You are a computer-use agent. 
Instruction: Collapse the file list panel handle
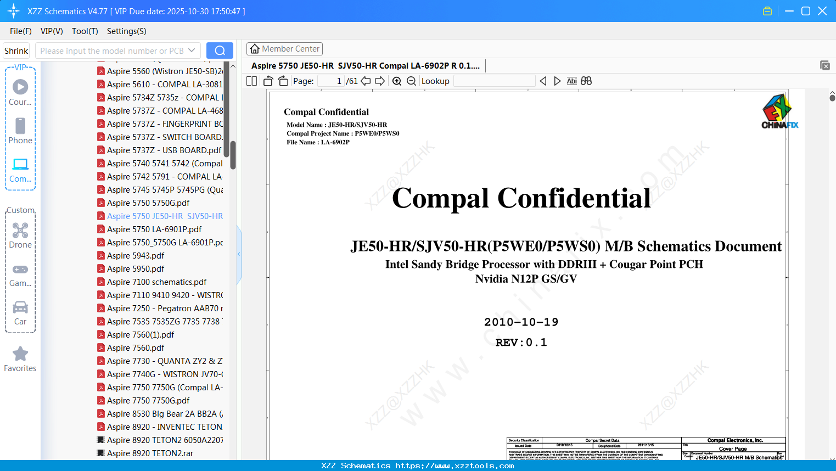239,254
